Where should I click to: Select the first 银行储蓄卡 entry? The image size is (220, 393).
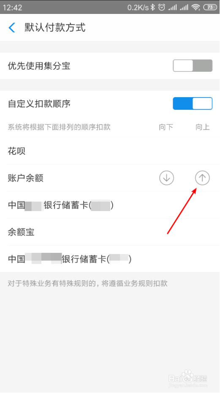110,205
